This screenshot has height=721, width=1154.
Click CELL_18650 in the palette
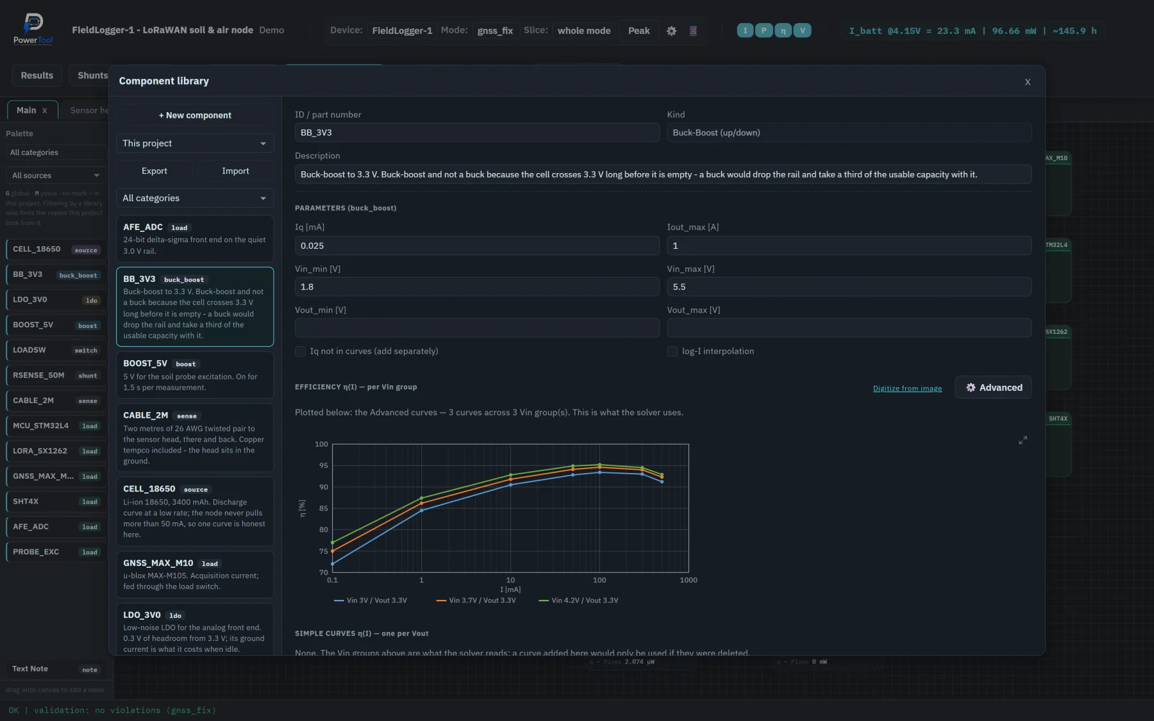56,249
